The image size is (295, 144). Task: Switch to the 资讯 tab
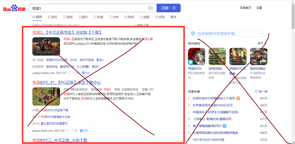52,17
